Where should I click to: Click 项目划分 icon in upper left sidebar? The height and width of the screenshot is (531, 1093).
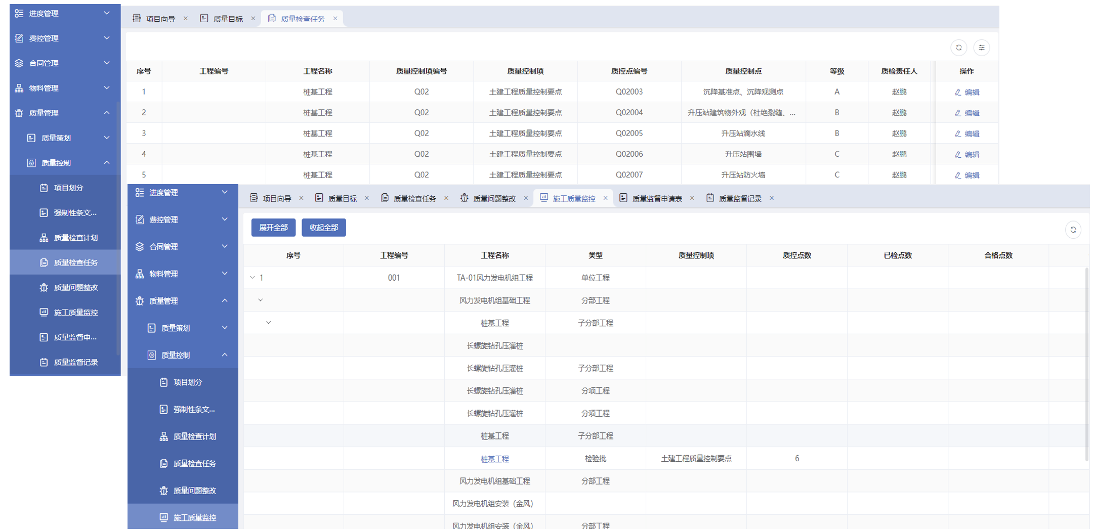[44, 188]
